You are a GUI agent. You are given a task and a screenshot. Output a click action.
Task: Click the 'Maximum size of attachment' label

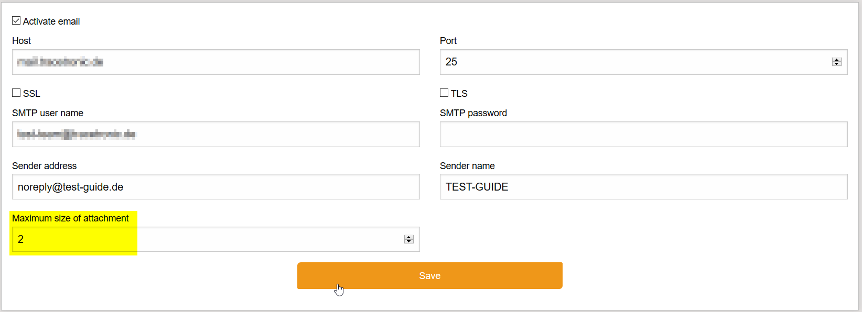[x=70, y=218]
